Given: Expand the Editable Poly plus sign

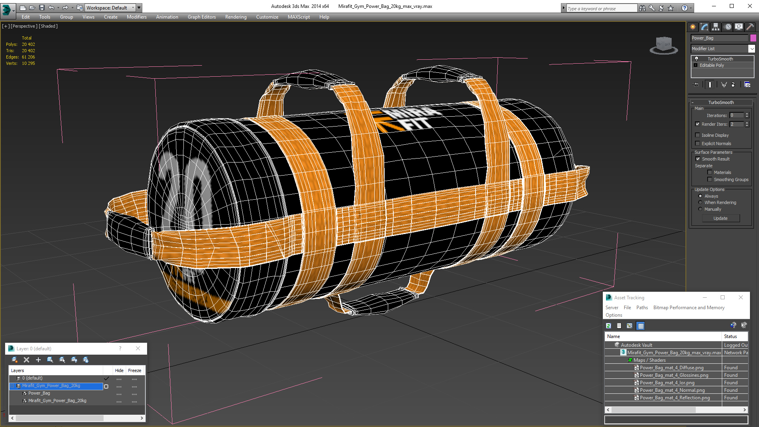Looking at the screenshot, I should coord(696,65).
